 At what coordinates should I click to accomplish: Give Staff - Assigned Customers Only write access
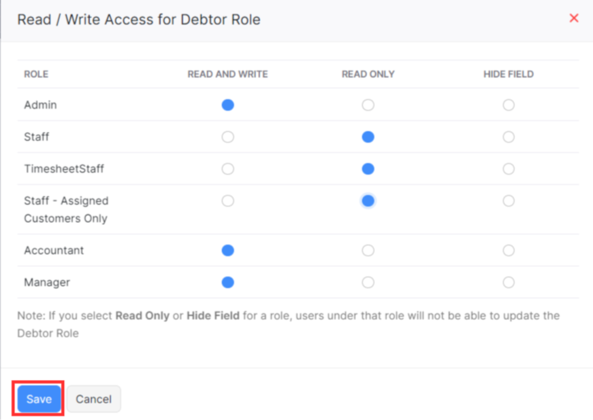point(227,200)
